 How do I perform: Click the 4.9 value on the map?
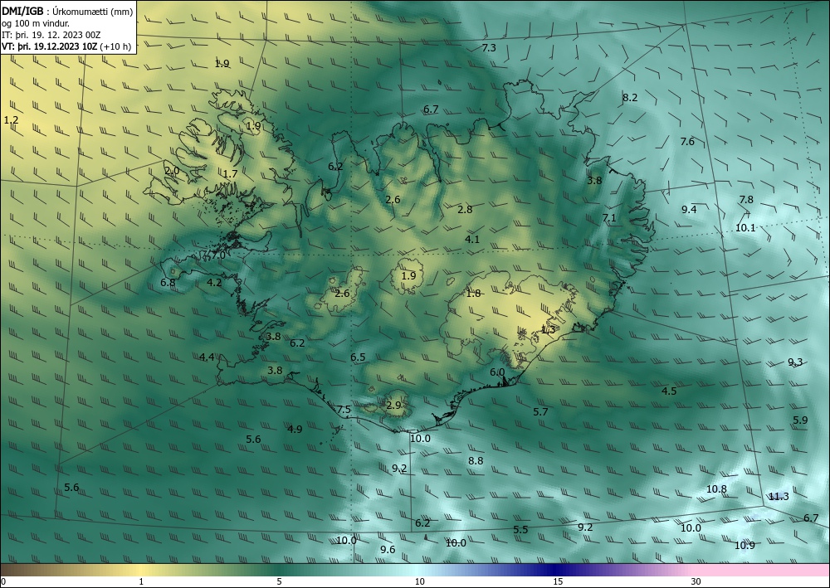click(x=295, y=429)
